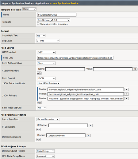
Task: Remove the *.brightcloud.com domain exclusion
Action: (88, 135)
